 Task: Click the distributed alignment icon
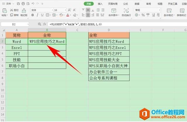(x=102, y=15)
